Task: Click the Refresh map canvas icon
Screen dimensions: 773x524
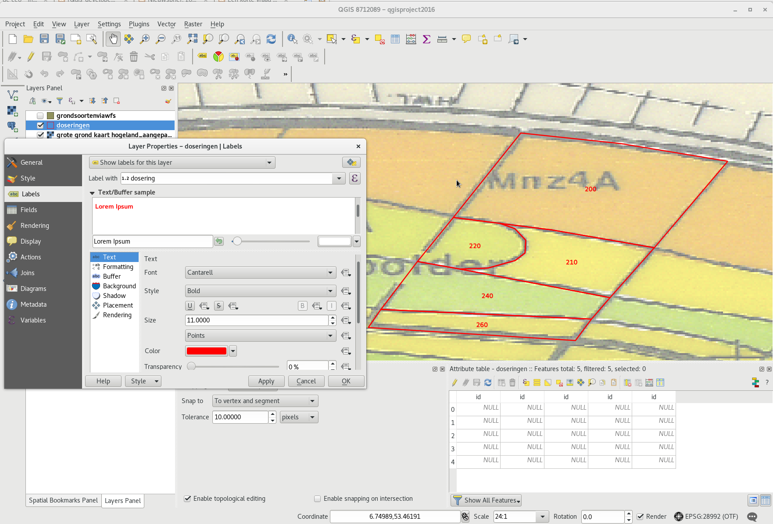Action: pyautogui.click(x=271, y=39)
